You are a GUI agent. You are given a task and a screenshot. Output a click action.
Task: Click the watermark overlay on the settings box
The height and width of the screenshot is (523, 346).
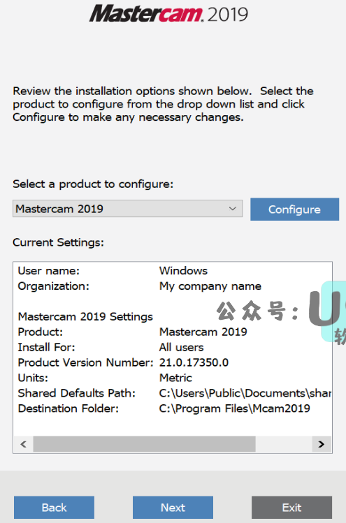280,312
